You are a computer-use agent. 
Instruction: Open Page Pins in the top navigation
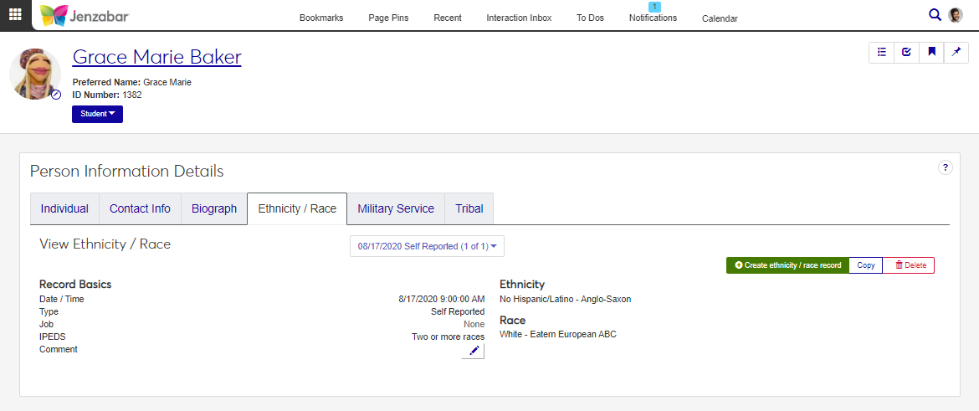(388, 18)
